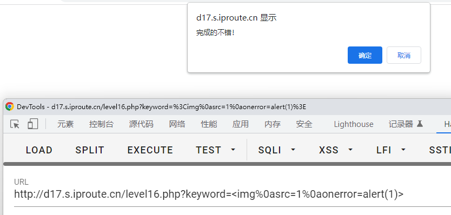The image size is (451, 215).
Task: Expand the TEST dropdown arrow
Action: point(233,150)
